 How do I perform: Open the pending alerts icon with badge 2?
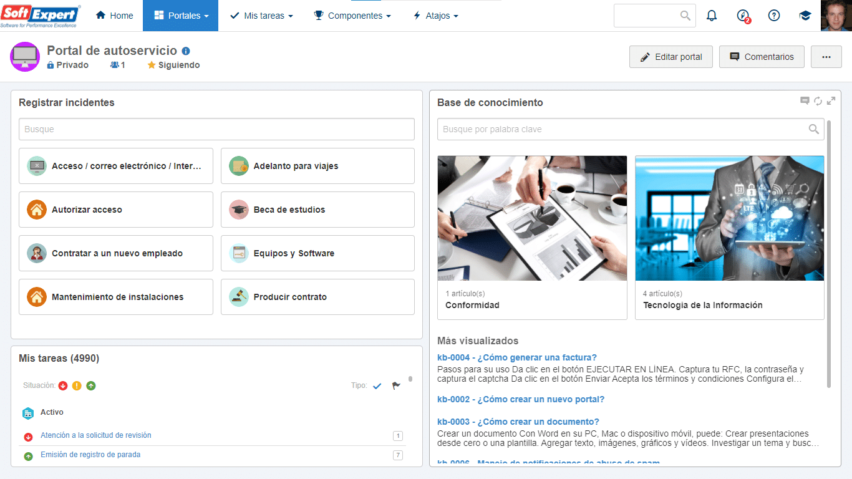point(743,16)
